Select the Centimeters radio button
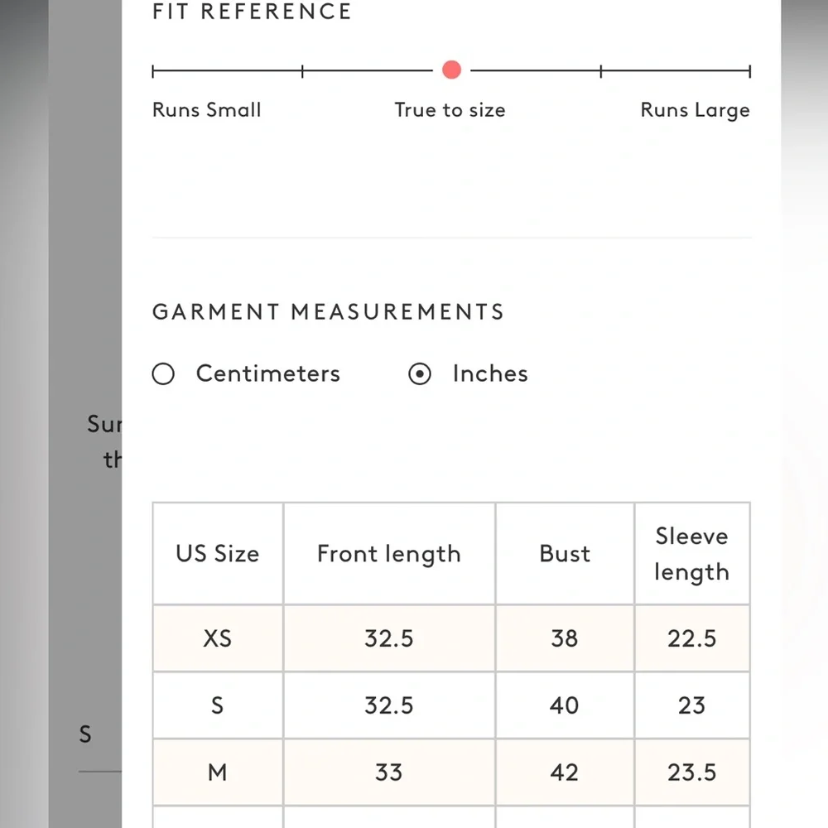 pos(163,374)
